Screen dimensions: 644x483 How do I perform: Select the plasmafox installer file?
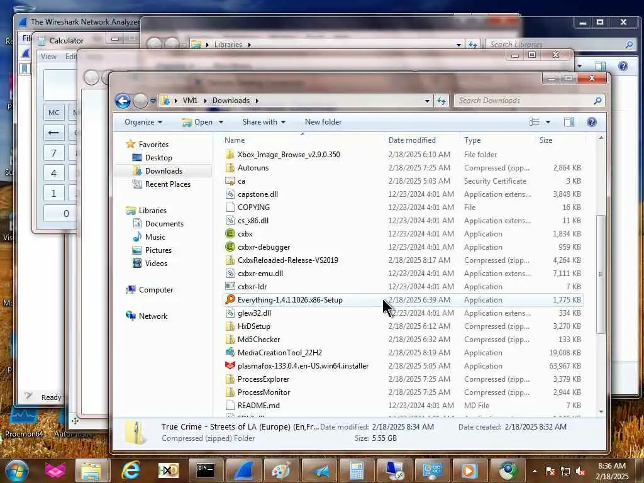pos(303,365)
